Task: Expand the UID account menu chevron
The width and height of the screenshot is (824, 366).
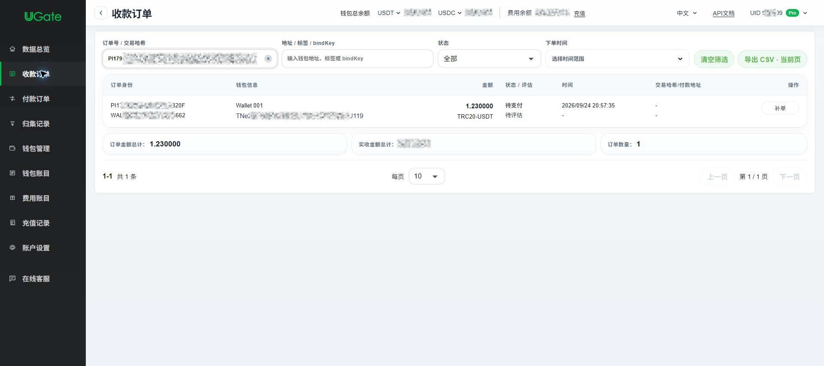Action: (x=805, y=13)
